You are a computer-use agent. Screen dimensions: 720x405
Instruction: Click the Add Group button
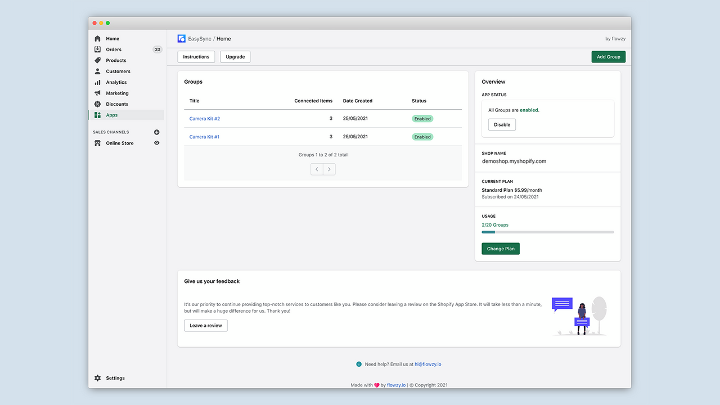coord(608,56)
